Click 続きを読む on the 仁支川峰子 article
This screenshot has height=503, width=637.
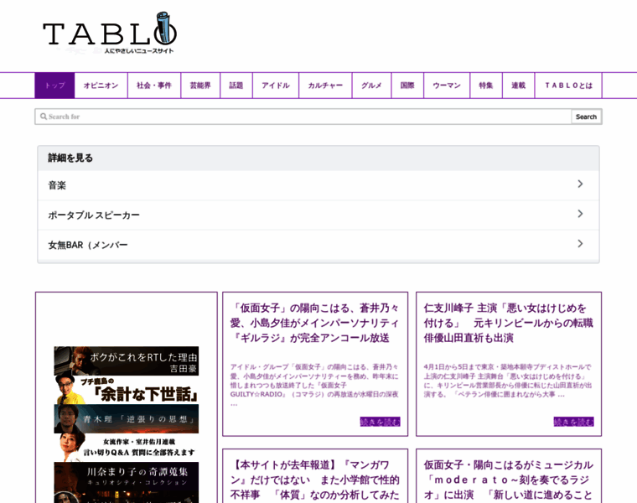coord(573,422)
